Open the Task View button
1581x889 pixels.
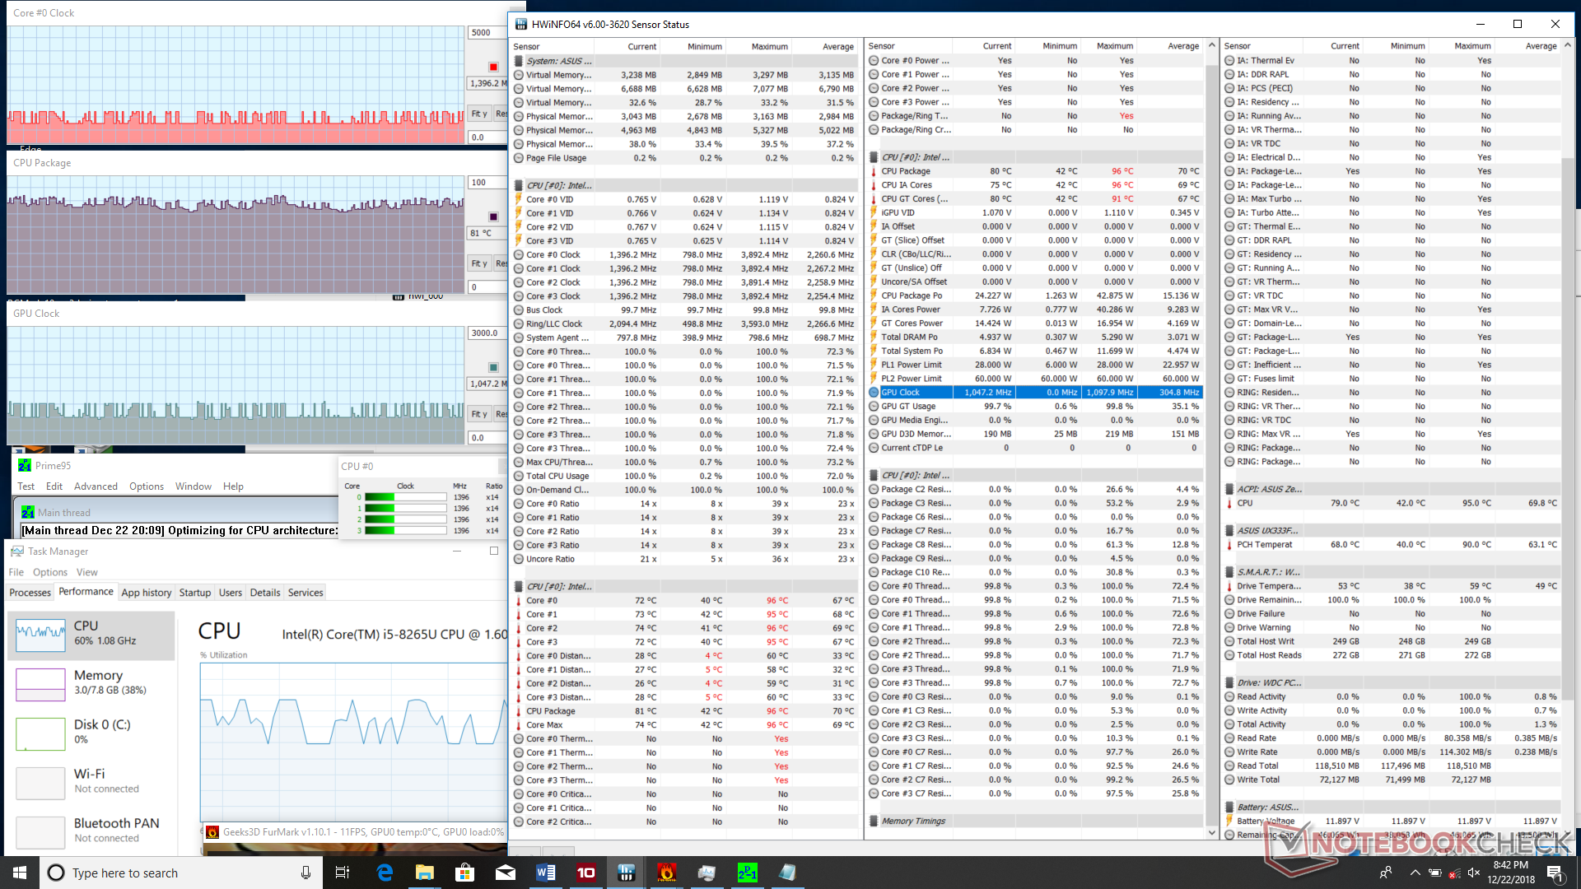point(343,873)
